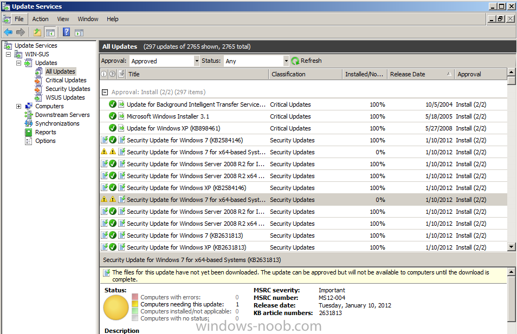Click the yellow status pie chart
Viewport: 517px width, 334px height.
pos(116,307)
